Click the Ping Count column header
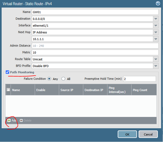The image size is (163, 142). [x=144, y=90]
